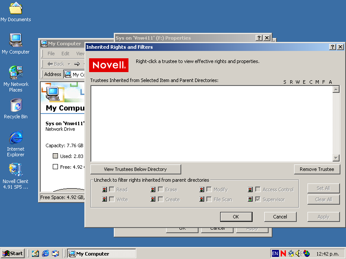Click the 'Network Drive' text in My Computer
This screenshot has width=346, height=259.
(60, 129)
